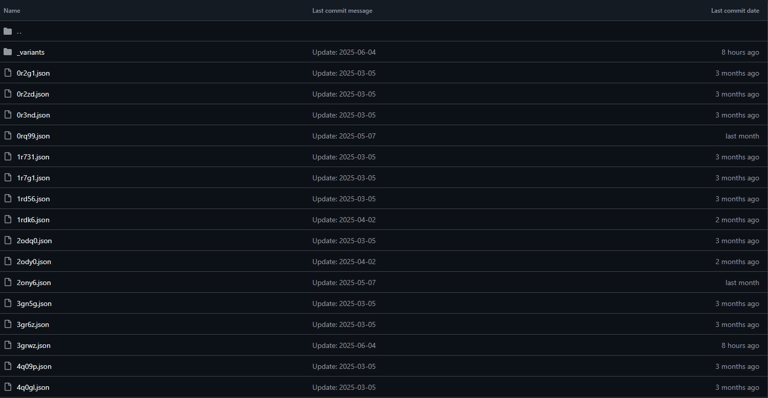Open the 0r2zd.json file
The height and width of the screenshot is (398, 768).
[33, 94]
